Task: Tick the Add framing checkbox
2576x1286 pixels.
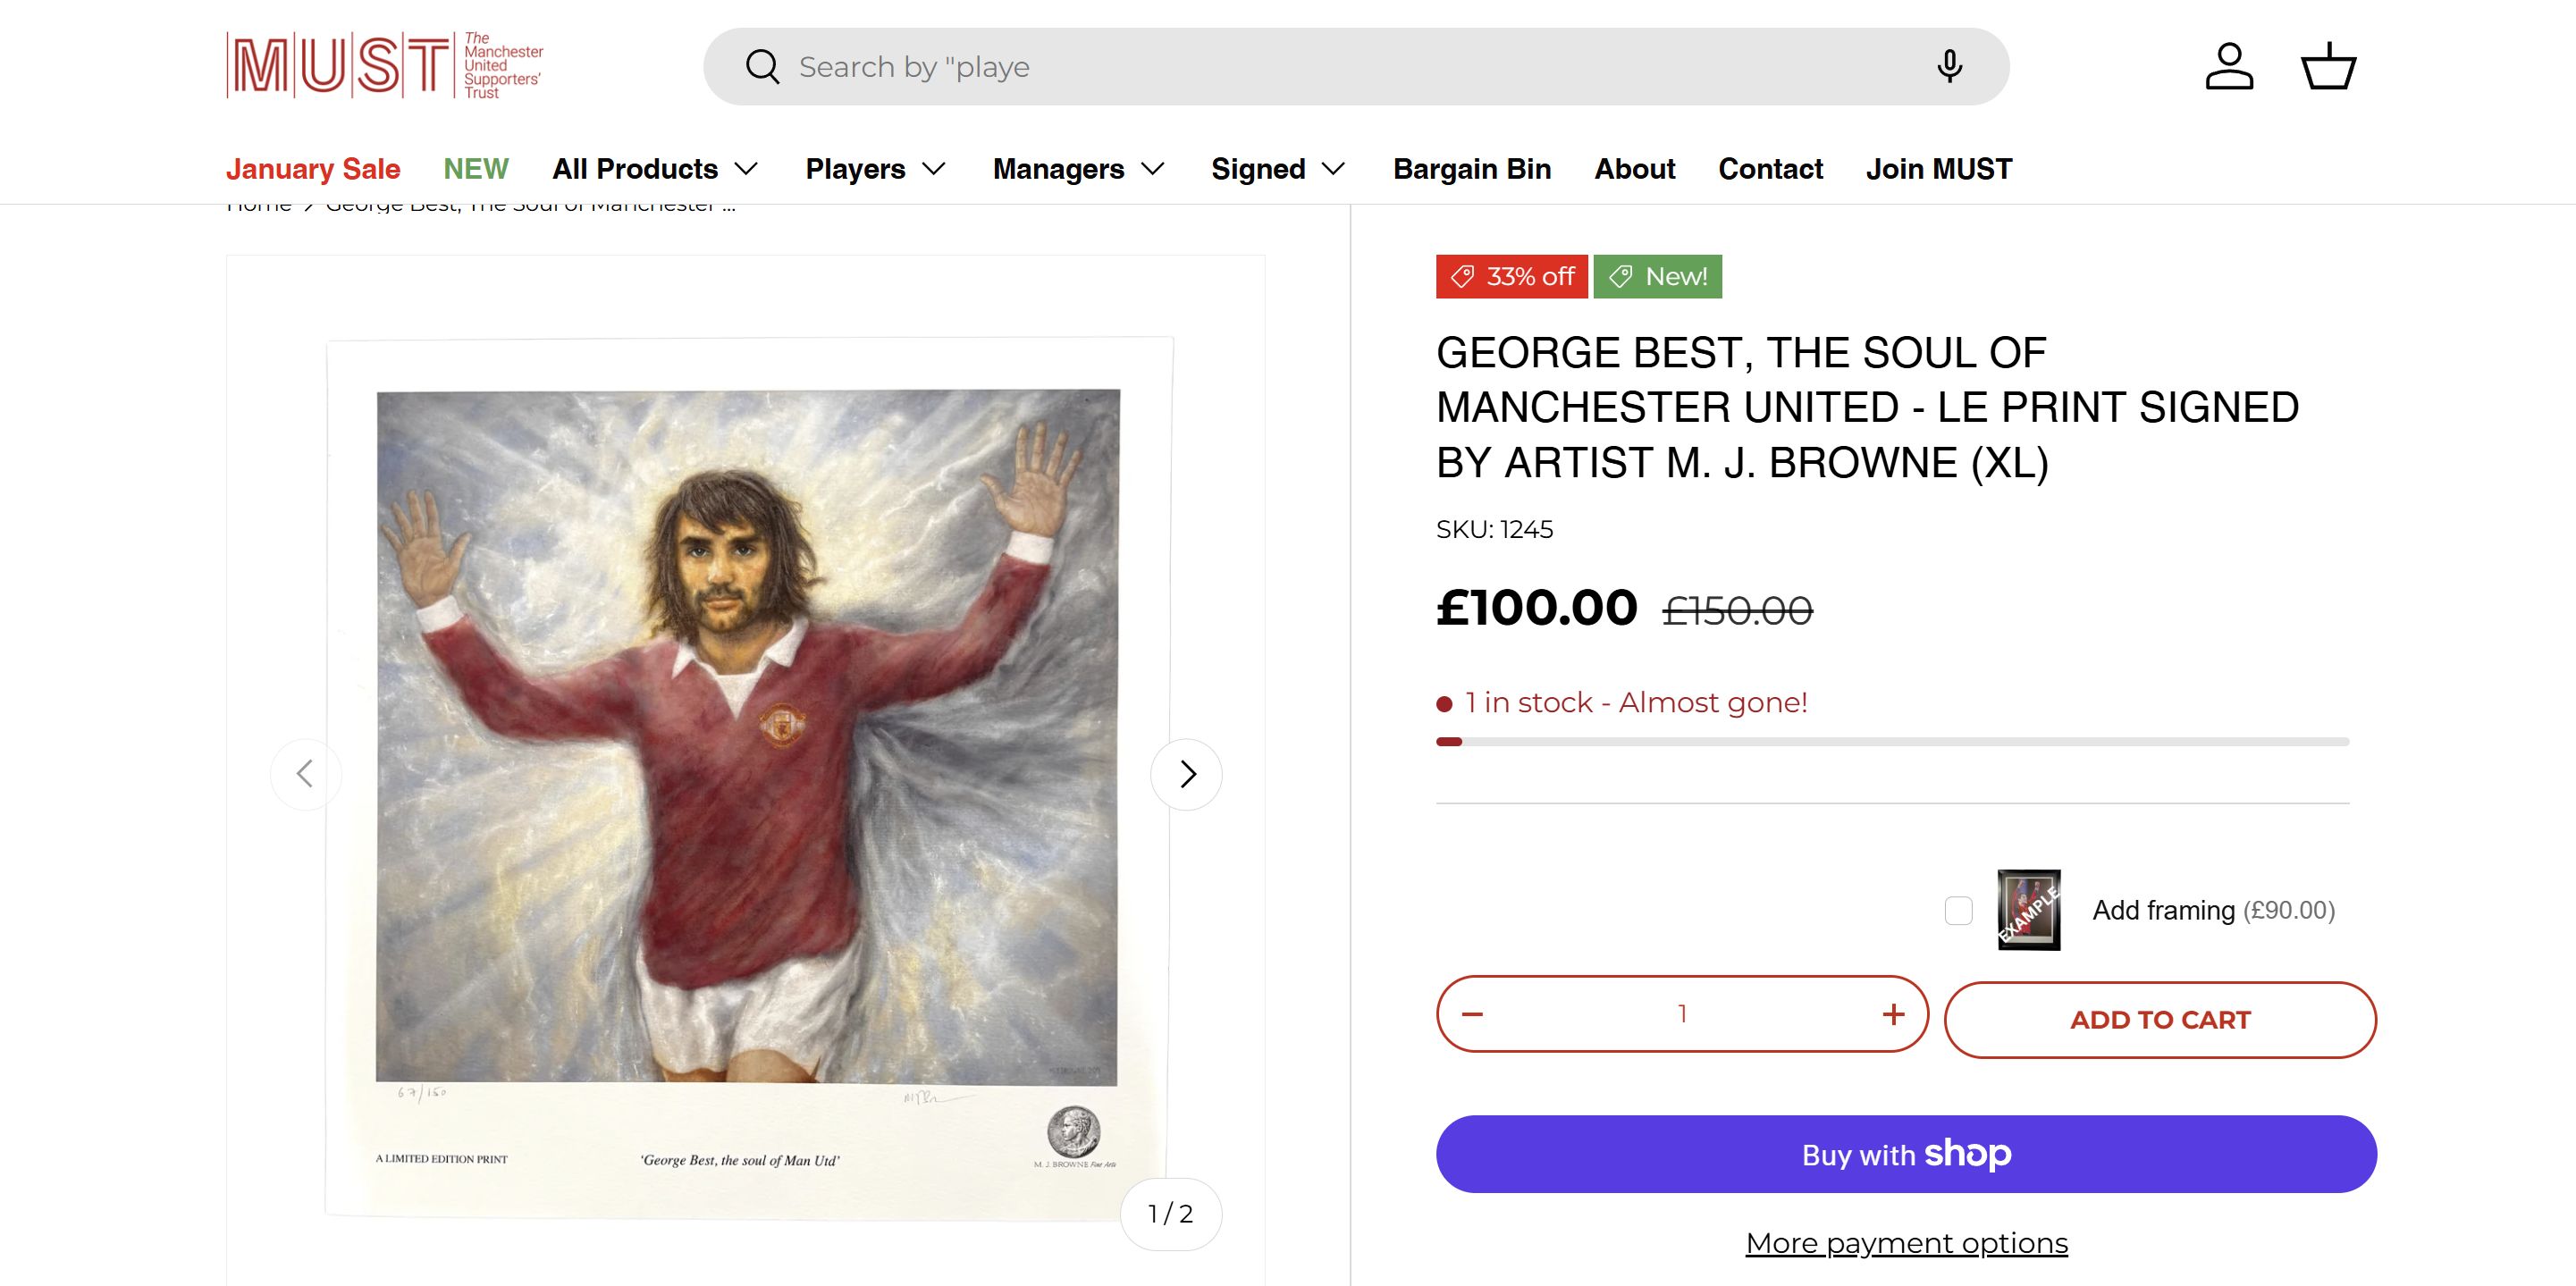Action: pos(1959,911)
